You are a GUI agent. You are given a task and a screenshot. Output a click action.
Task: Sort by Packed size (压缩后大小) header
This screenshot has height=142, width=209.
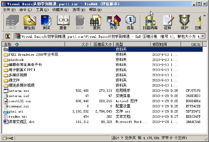102,44
